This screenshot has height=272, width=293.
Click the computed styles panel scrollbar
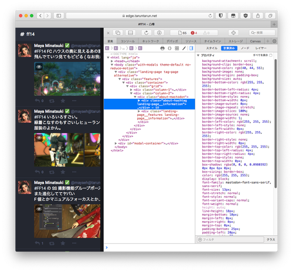[x=275, y=123]
